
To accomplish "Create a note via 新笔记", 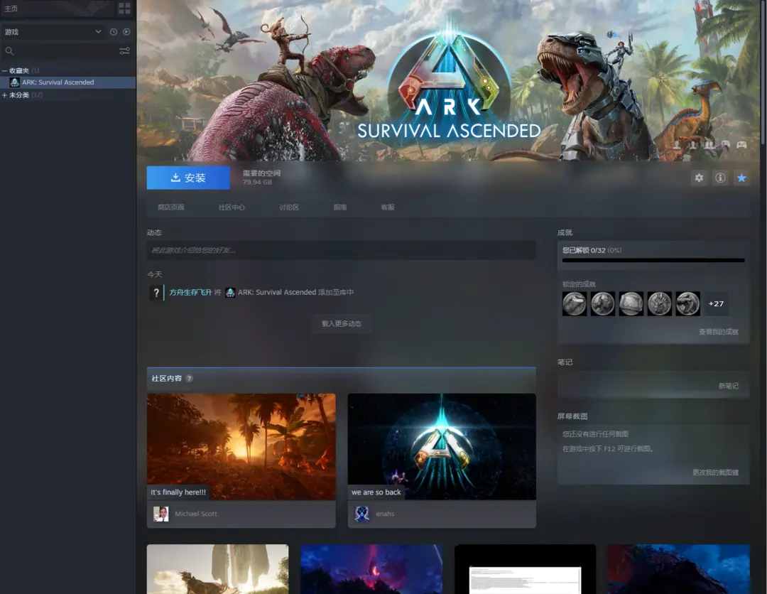I will tap(729, 386).
